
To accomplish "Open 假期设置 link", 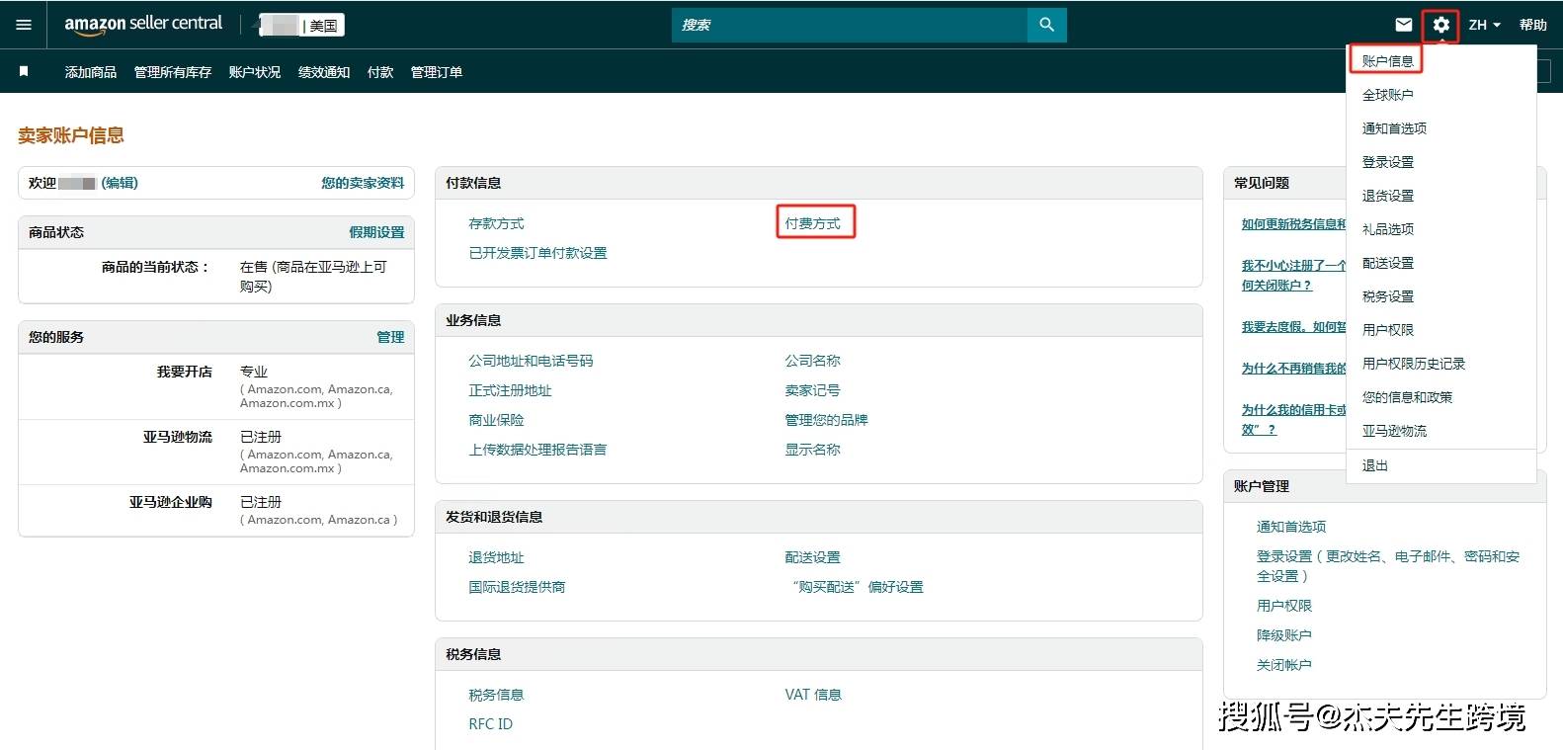I will 376,232.
